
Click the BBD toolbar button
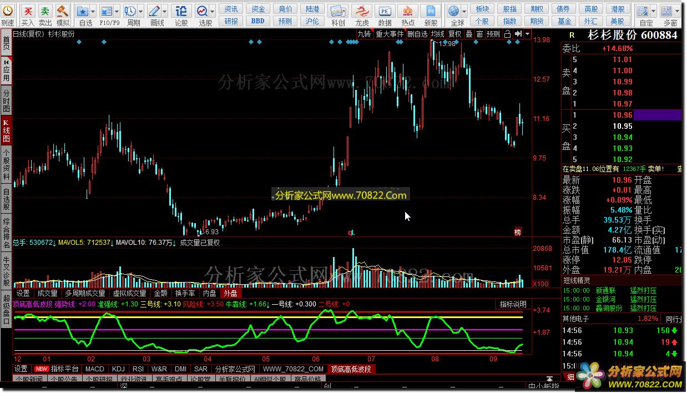pos(258,21)
